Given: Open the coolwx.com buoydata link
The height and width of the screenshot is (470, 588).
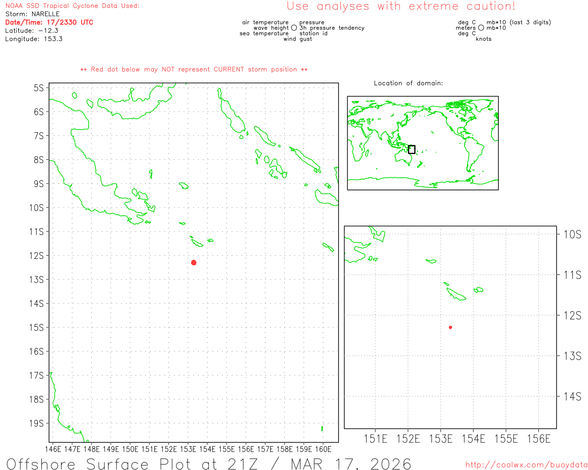Looking at the screenshot, I should point(526,465).
